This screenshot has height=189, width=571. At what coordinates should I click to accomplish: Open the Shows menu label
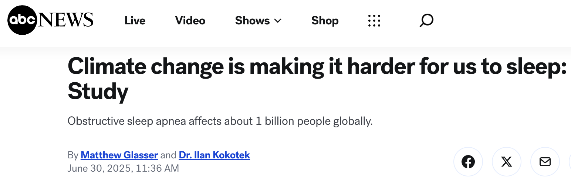[x=253, y=21]
